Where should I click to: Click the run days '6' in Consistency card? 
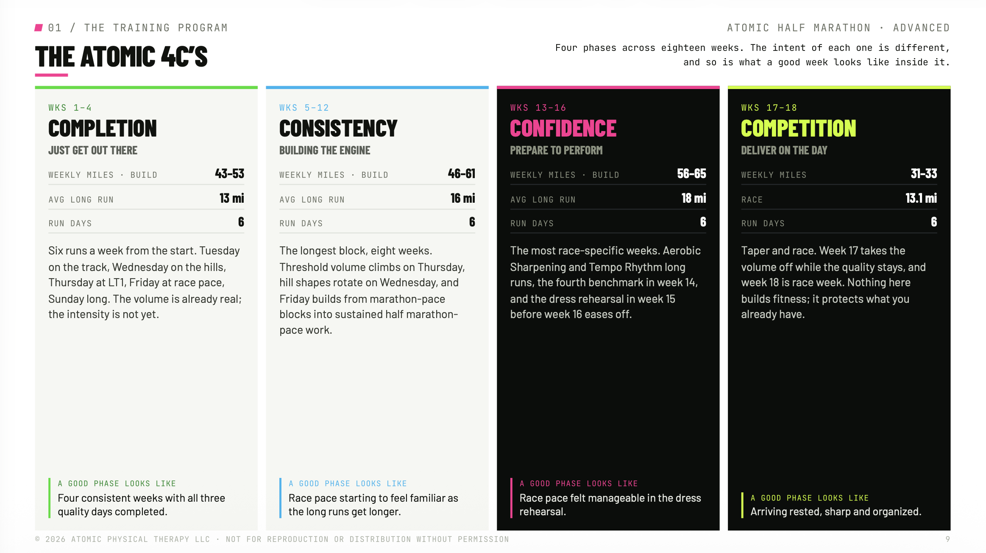point(472,222)
